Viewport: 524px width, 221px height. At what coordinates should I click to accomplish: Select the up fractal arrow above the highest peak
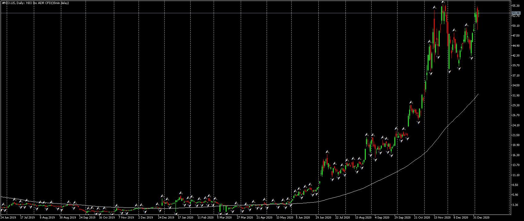click(x=443, y=2)
